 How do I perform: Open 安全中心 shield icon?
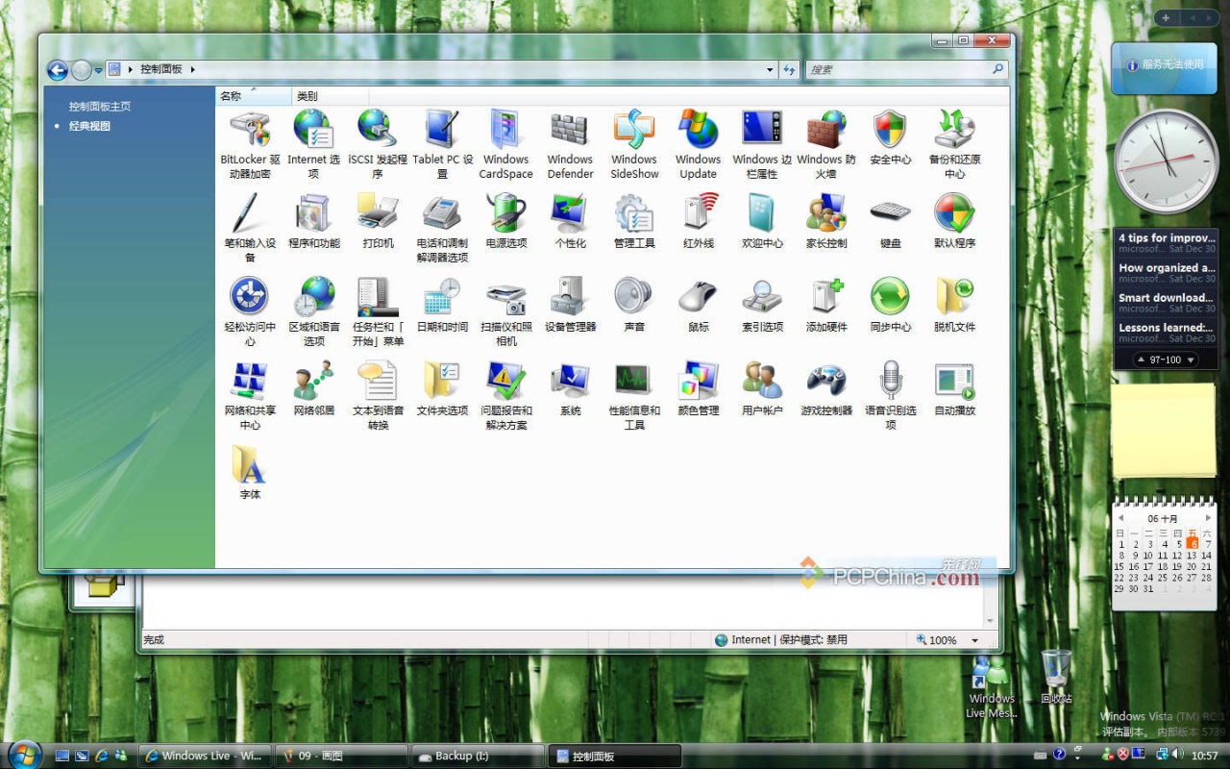(890, 129)
